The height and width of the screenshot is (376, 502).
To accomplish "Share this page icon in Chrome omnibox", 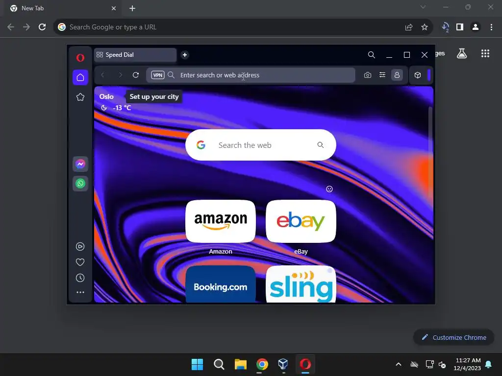I will tap(409, 27).
